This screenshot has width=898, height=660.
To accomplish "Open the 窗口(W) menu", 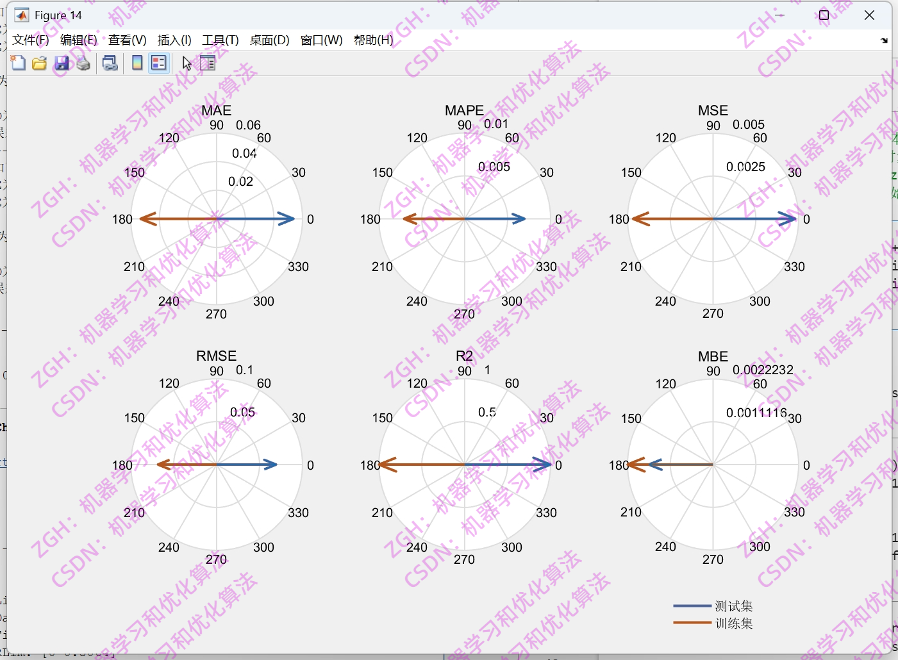I will (322, 40).
